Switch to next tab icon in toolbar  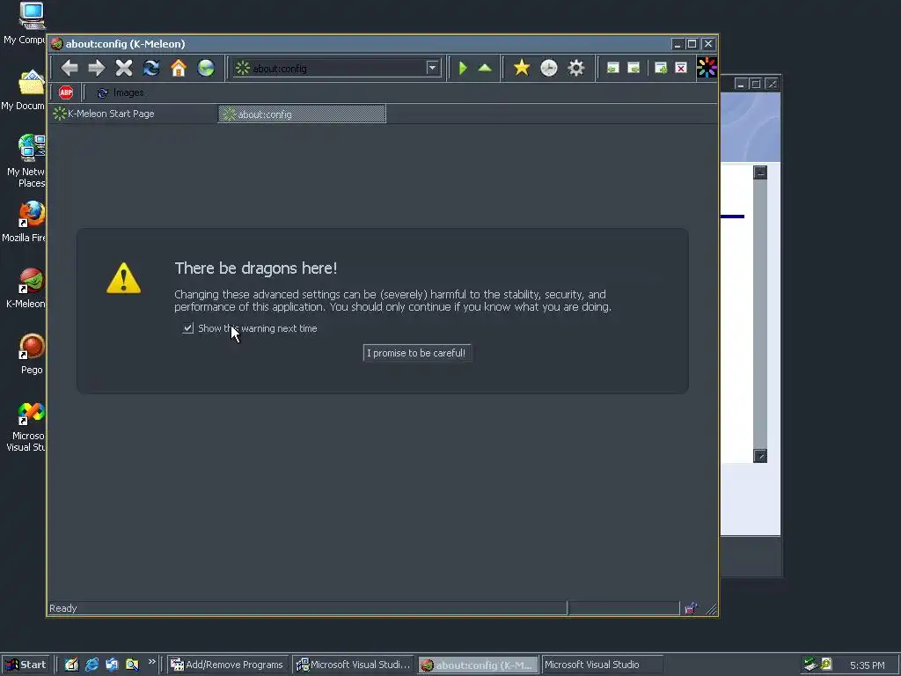(x=634, y=69)
